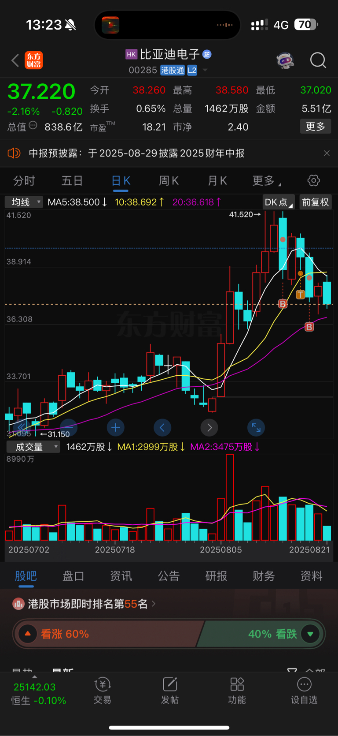The image size is (338, 736).
Task: Tap the lower red B marker on chart
Action: point(309,327)
